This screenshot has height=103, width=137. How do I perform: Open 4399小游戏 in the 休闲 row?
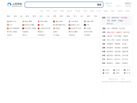(x=111, y=32)
